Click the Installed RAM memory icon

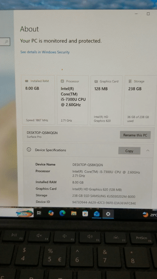(27, 81)
